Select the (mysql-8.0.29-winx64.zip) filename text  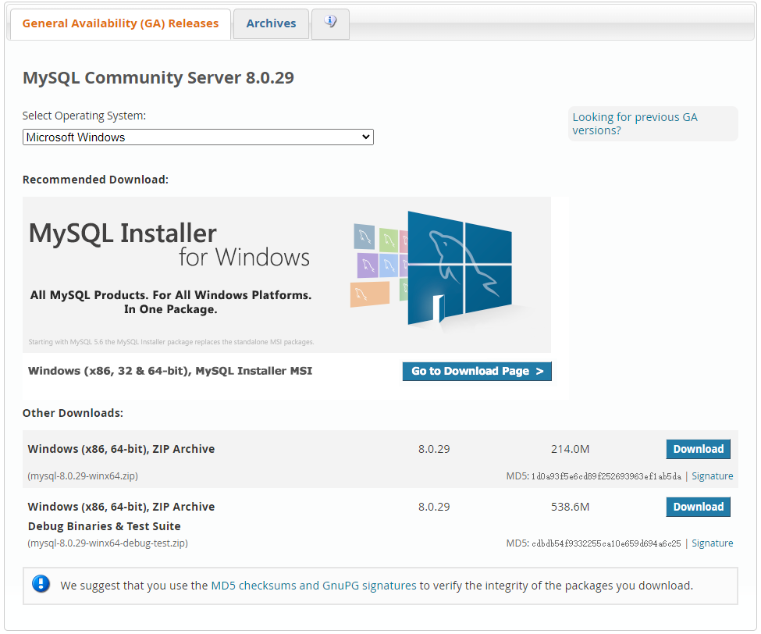click(x=83, y=476)
